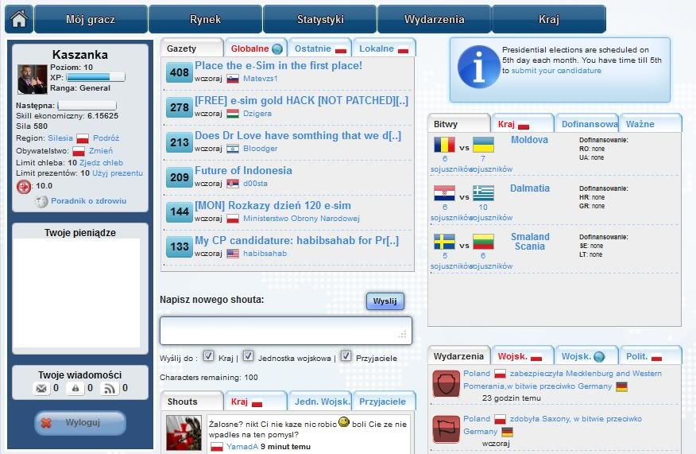This screenshot has height=454, width=696.
Task: Click the submit your candidature link
Action: pyautogui.click(x=556, y=71)
